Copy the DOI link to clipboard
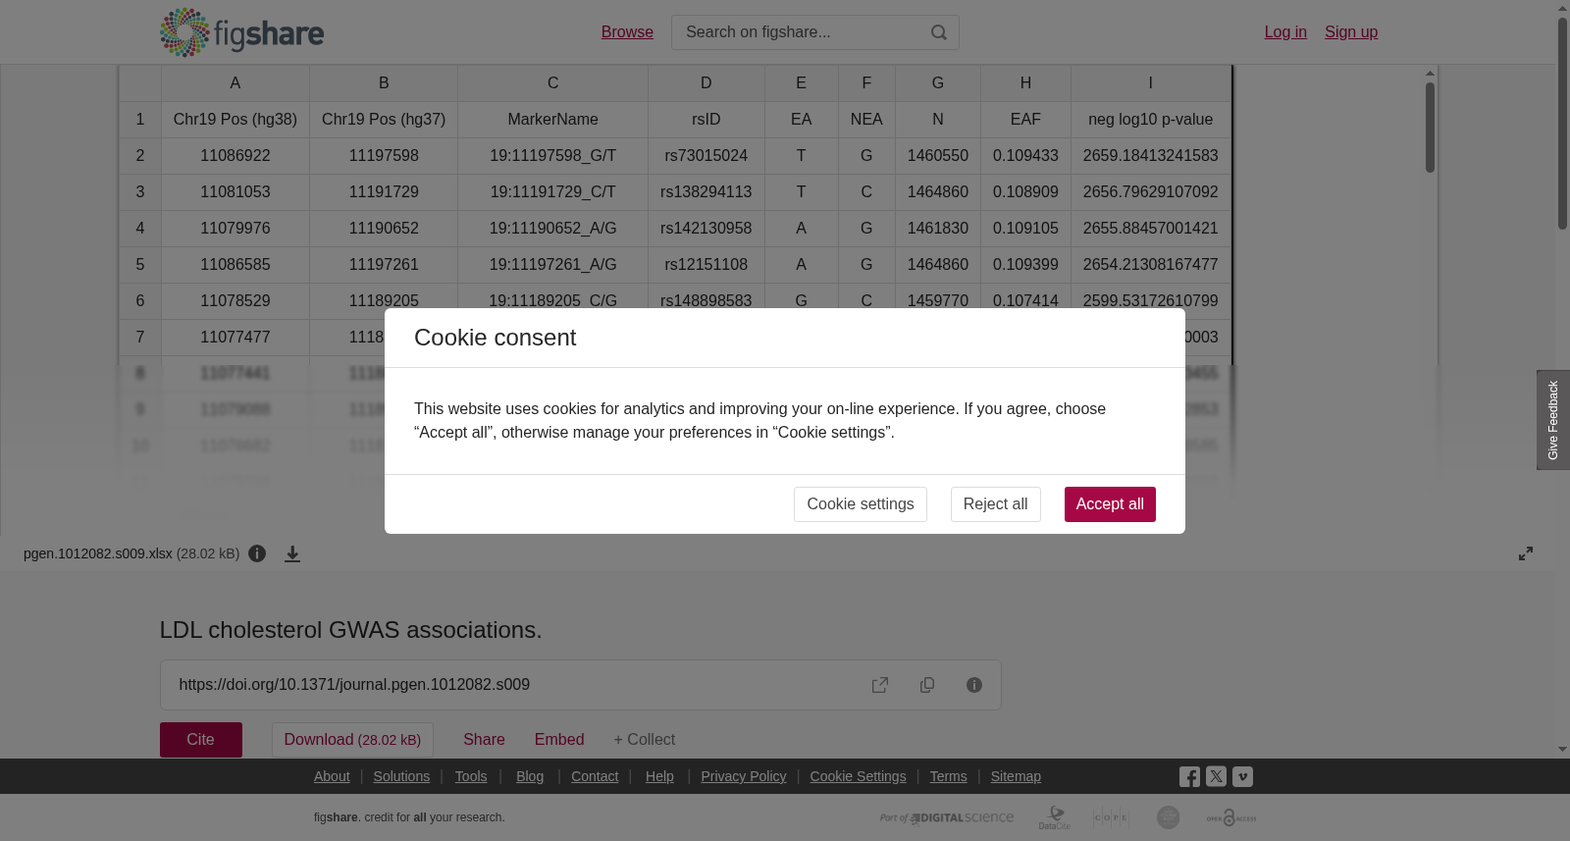 click(x=927, y=685)
